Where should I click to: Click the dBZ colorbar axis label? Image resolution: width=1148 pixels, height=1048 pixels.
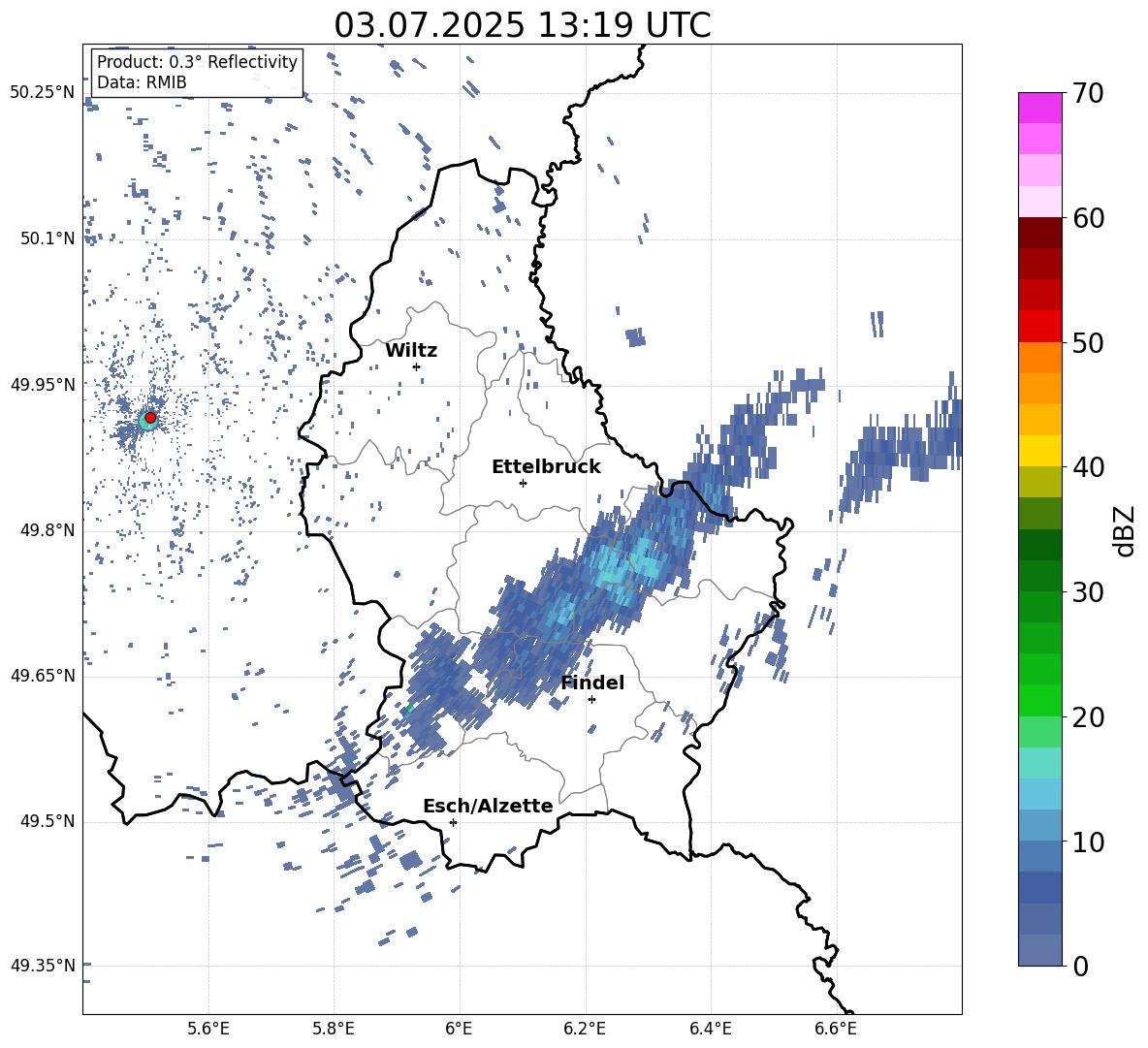[1125, 530]
